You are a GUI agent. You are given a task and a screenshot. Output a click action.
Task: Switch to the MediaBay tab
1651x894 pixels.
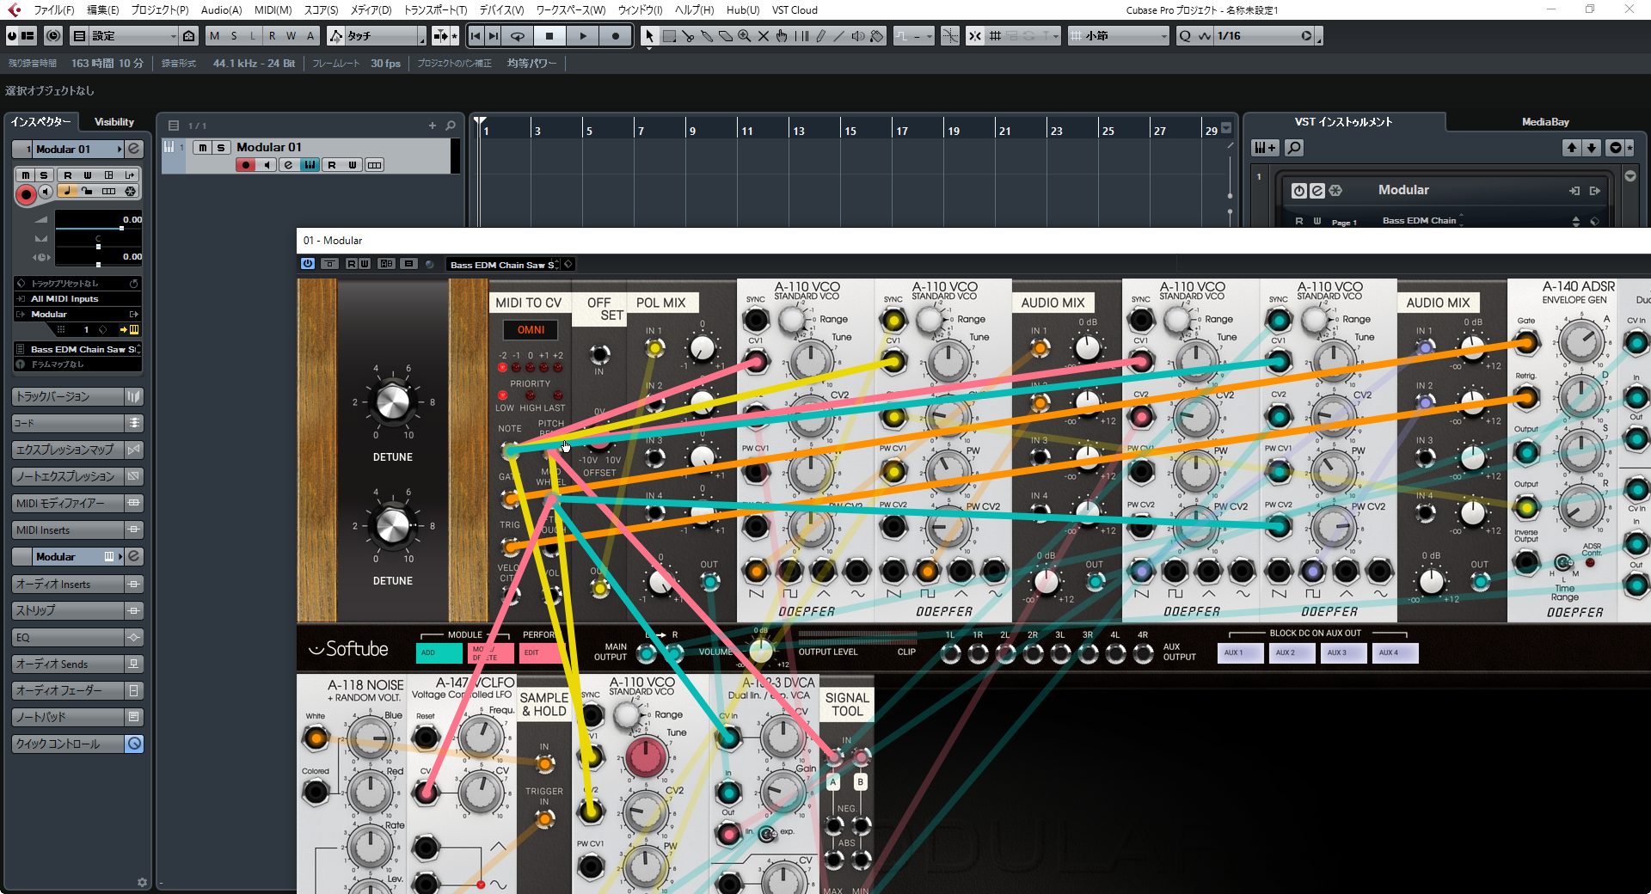tap(1545, 122)
